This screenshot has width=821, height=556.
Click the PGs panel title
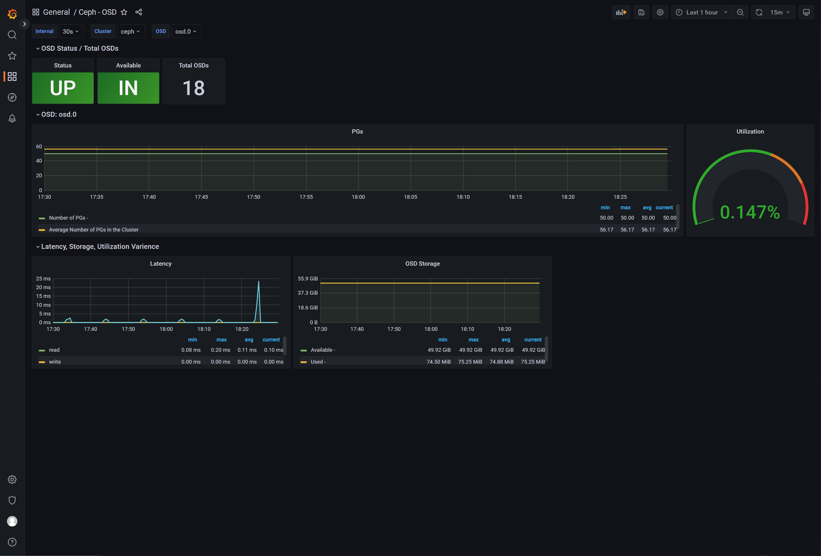[x=357, y=131]
